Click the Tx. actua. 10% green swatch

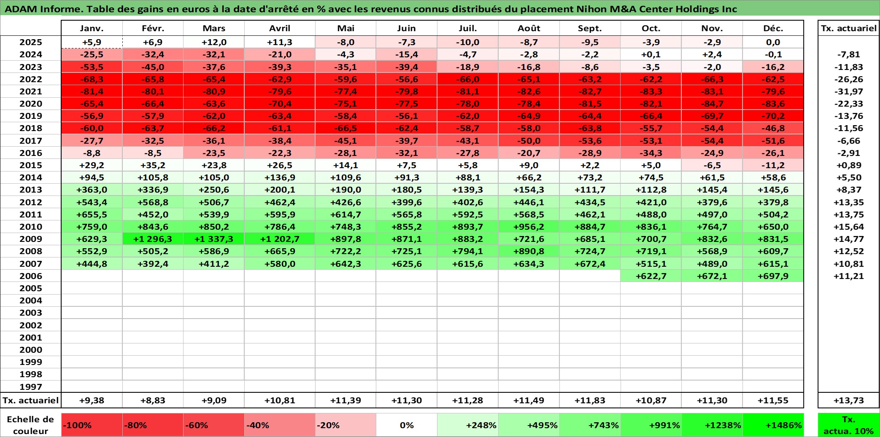pyautogui.click(x=849, y=425)
